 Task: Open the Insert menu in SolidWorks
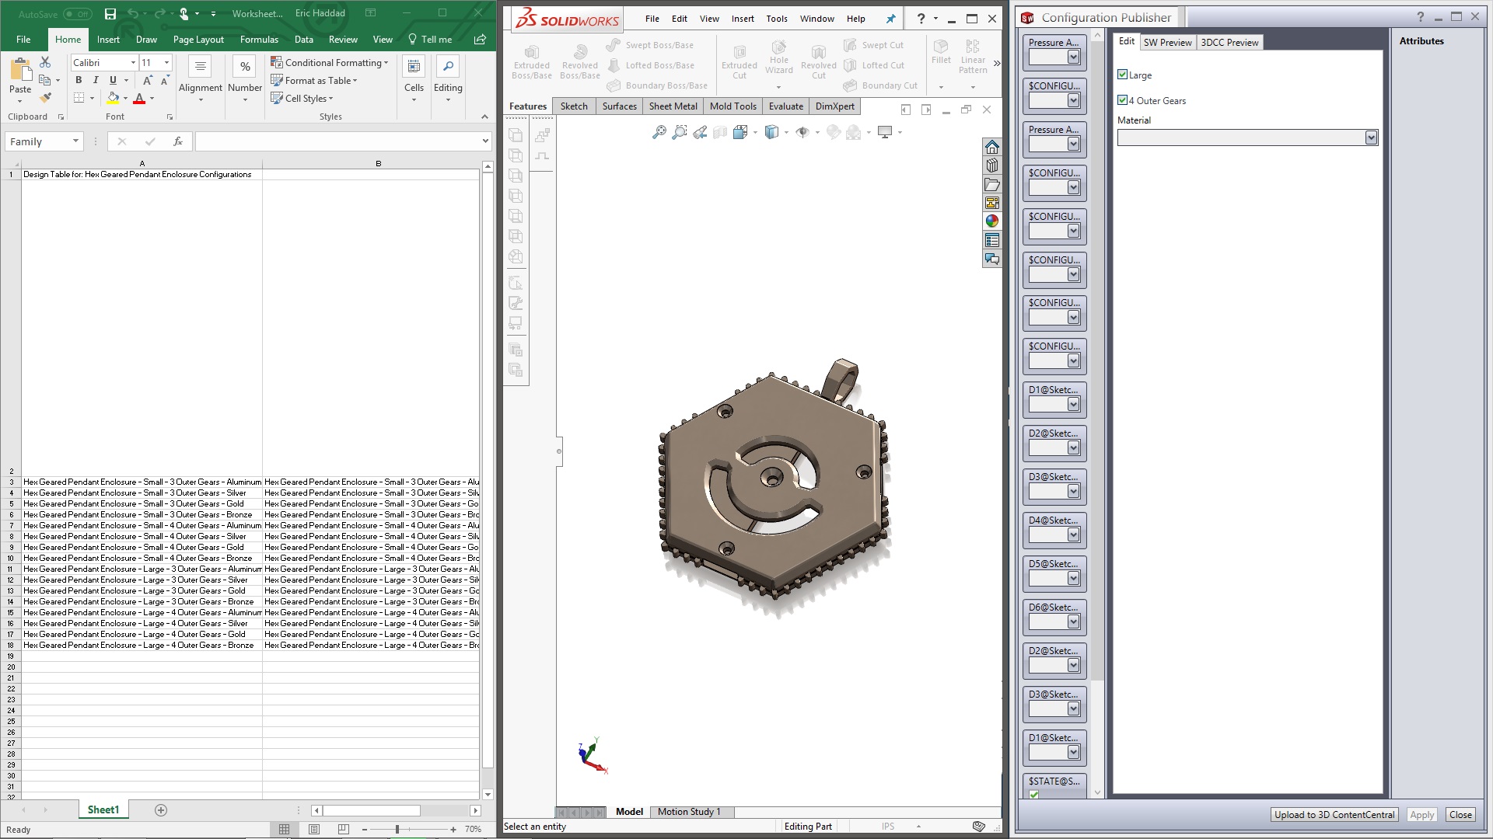click(743, 18)
